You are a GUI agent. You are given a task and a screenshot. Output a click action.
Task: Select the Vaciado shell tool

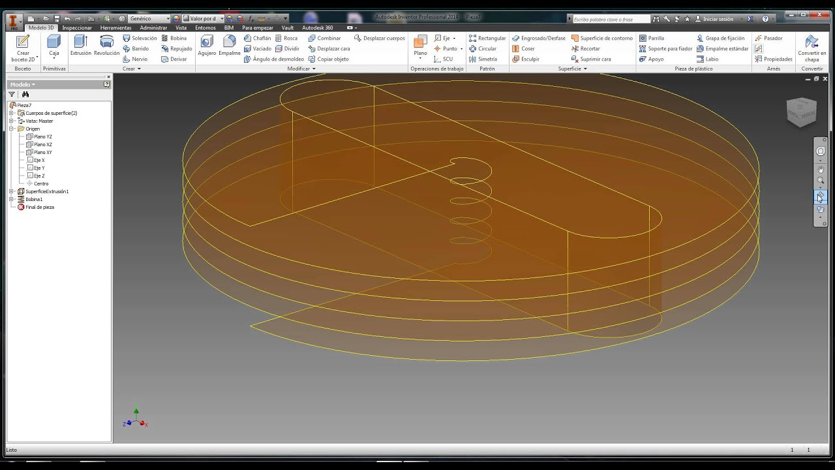click(x=257, y=48)
